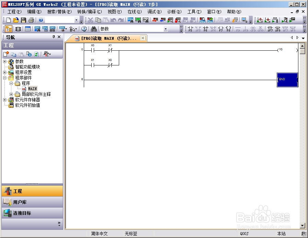The width and height of the screenshot is (308, 238).
Task: Switch to the 连接目标 panel
Action: point(32,213)
